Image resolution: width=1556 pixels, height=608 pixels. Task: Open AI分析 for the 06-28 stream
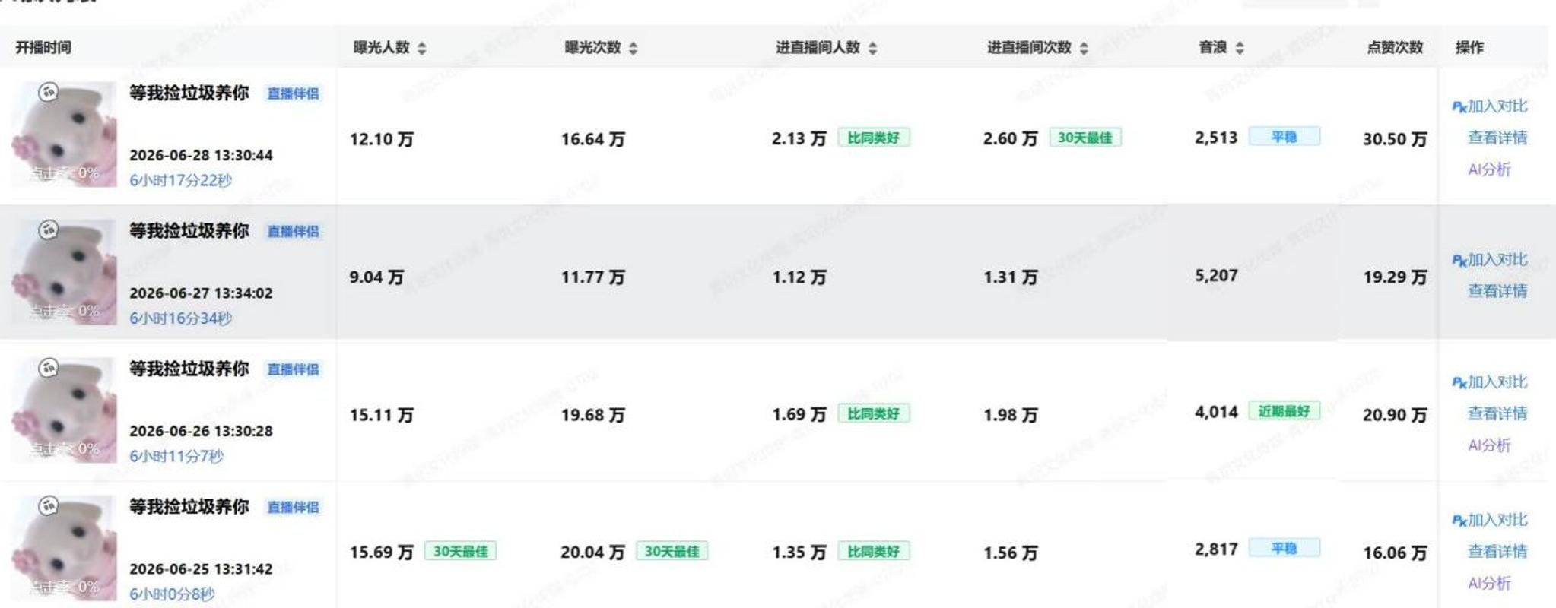(1489, 169)
